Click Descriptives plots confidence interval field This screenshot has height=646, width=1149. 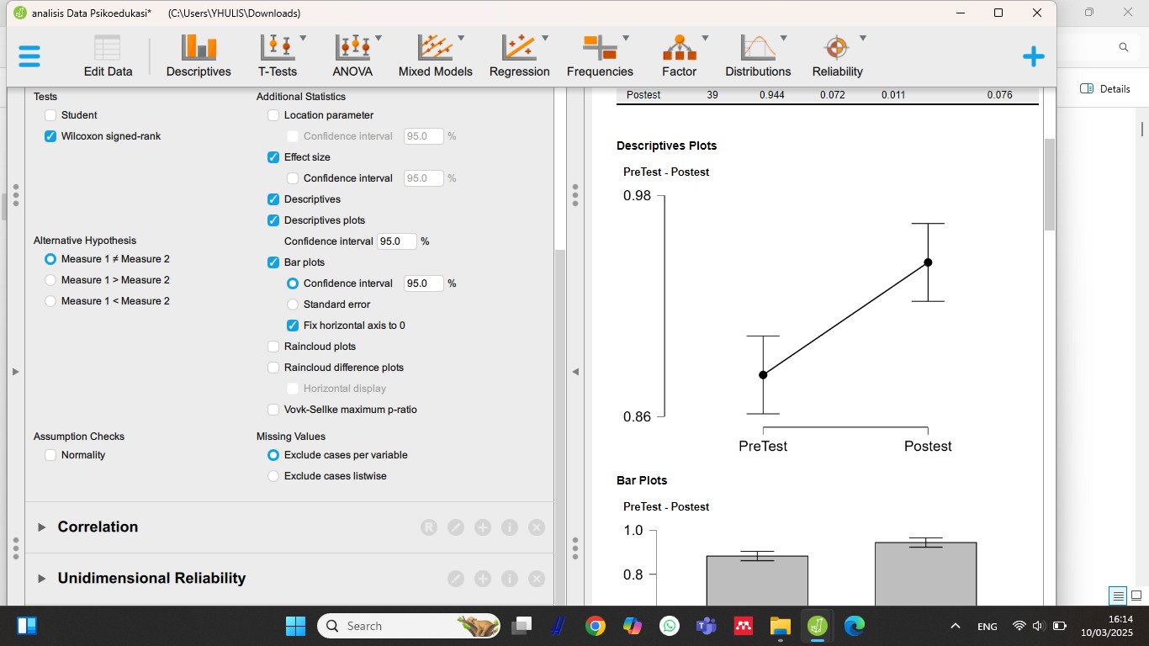tap(396, 241)
